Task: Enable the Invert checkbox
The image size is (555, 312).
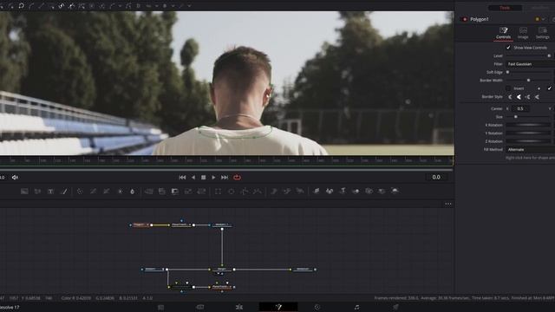Action: (x=508, y=88)
